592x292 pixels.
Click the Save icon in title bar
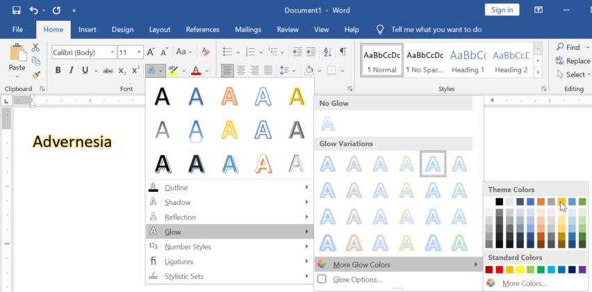point(16,10)
